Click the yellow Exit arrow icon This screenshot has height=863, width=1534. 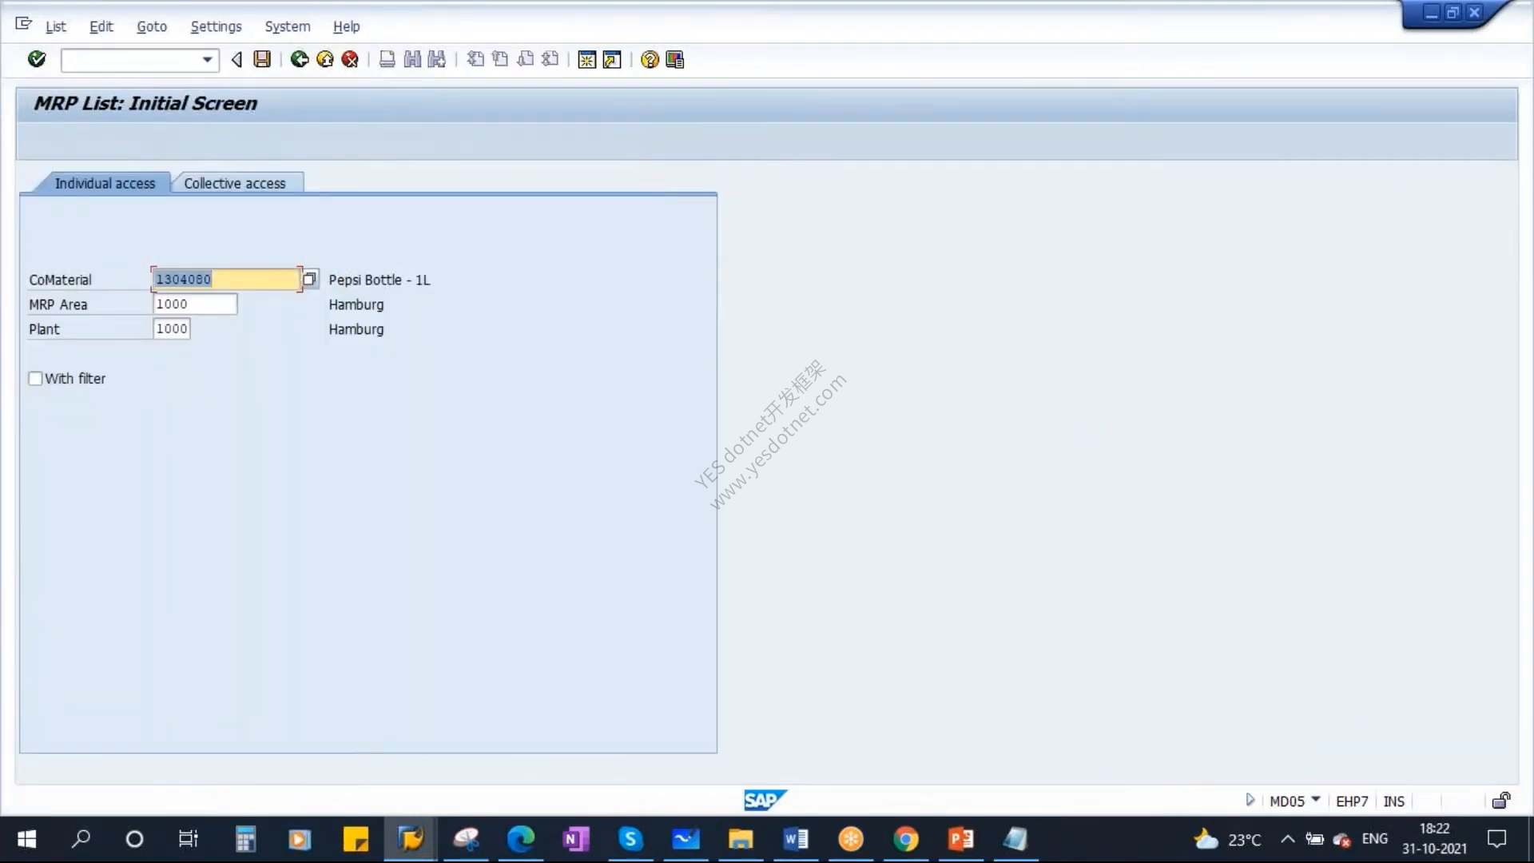[x=325, y=59]
